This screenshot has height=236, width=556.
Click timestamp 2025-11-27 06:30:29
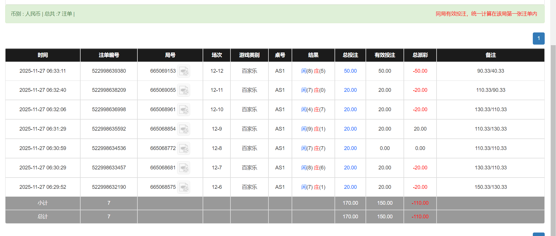point(43,168)
